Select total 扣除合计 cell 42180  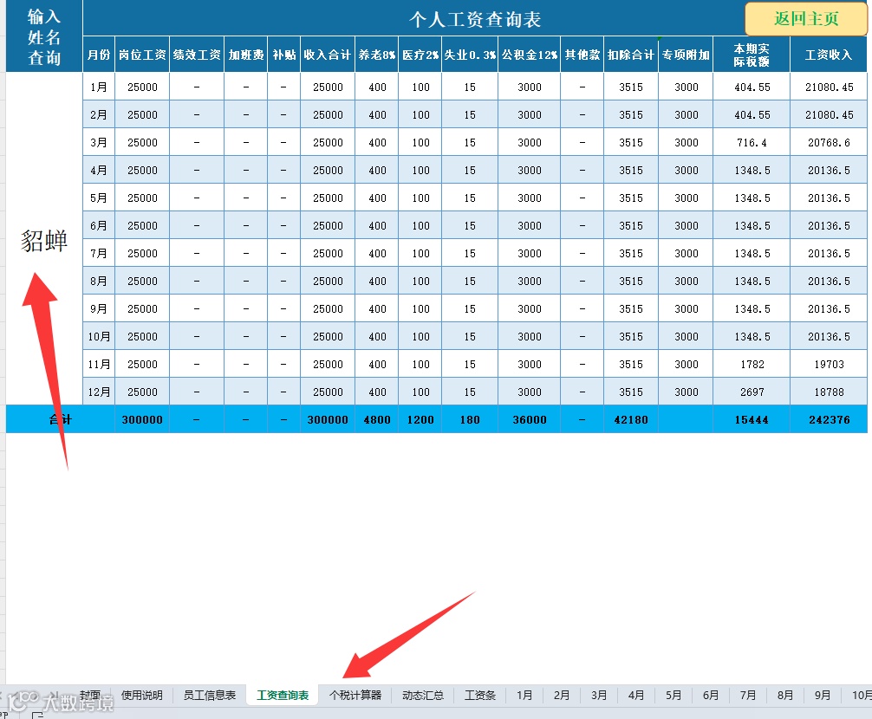pyautogui.click(x=631, y=419)
